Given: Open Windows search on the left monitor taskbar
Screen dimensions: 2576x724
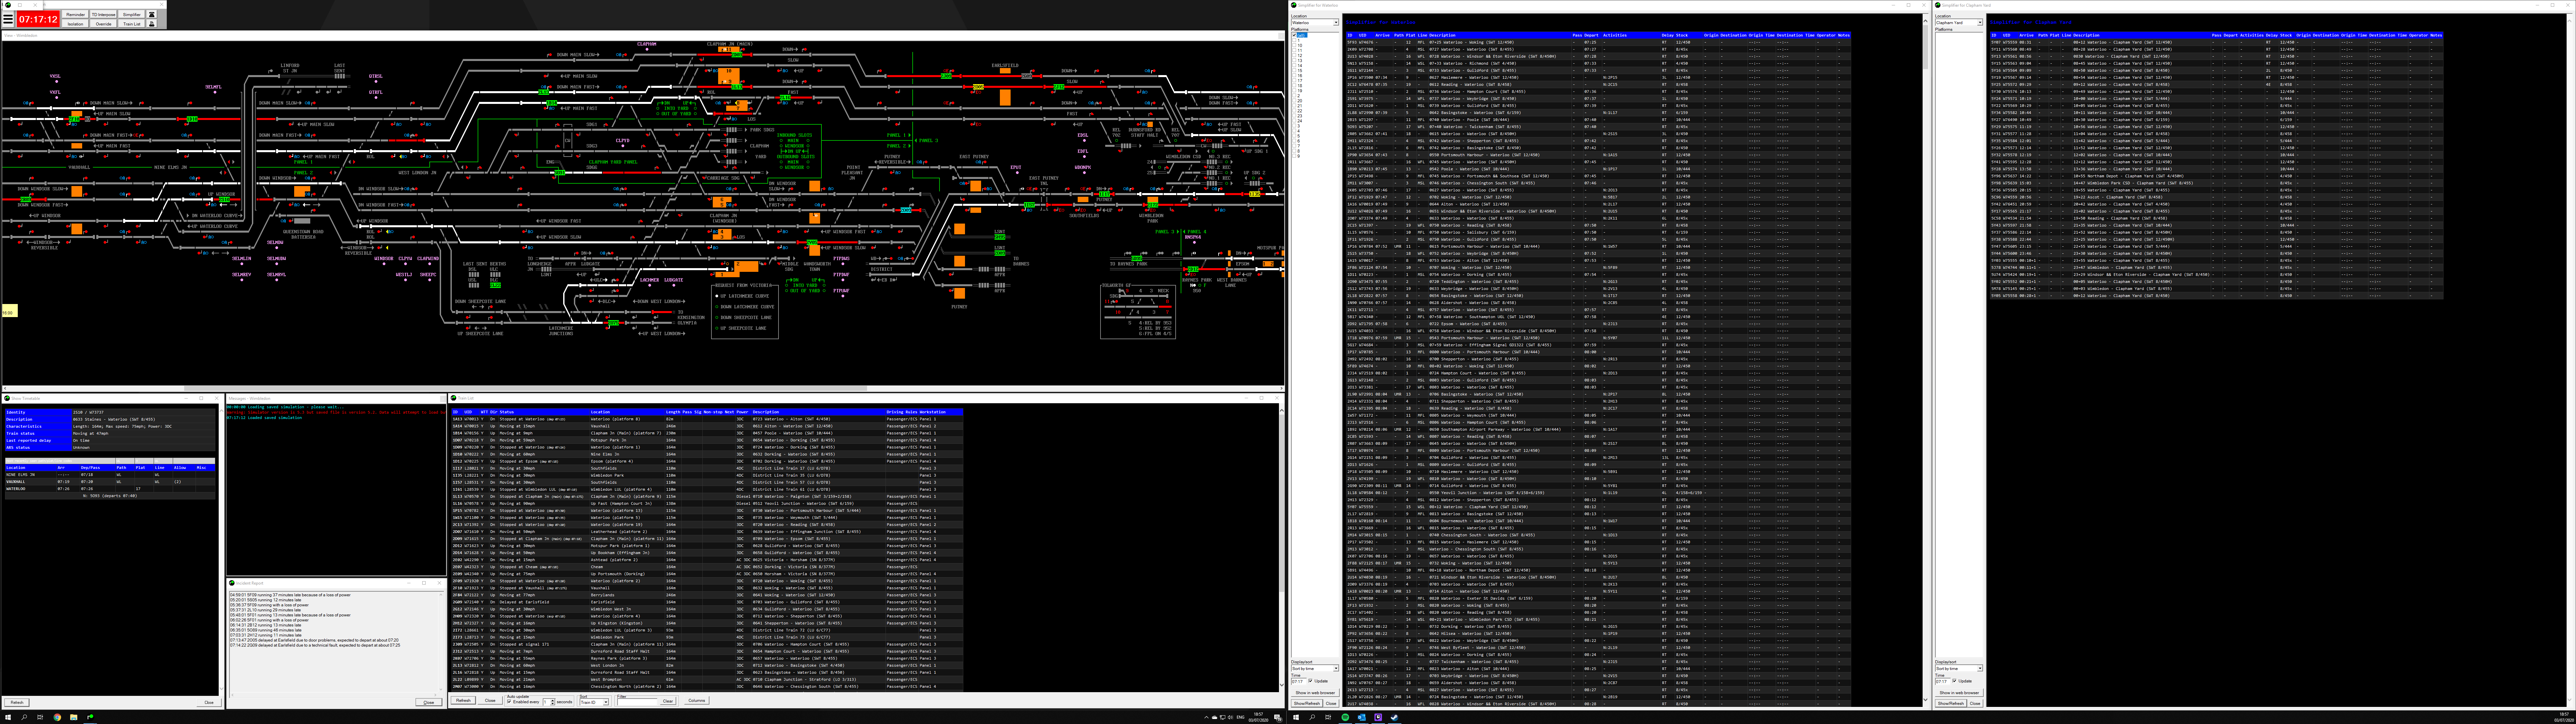Looking at the screenshot, I should tap(24, 717).
